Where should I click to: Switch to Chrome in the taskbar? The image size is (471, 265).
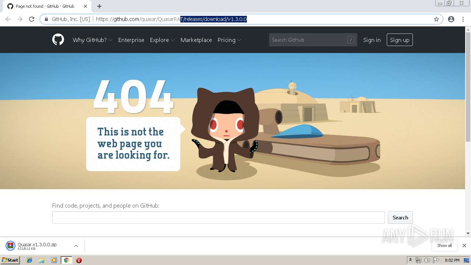(66, 260)
